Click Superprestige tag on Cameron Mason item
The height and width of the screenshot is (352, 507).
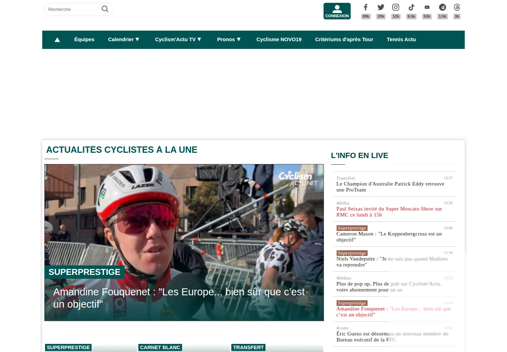[352, 228]
